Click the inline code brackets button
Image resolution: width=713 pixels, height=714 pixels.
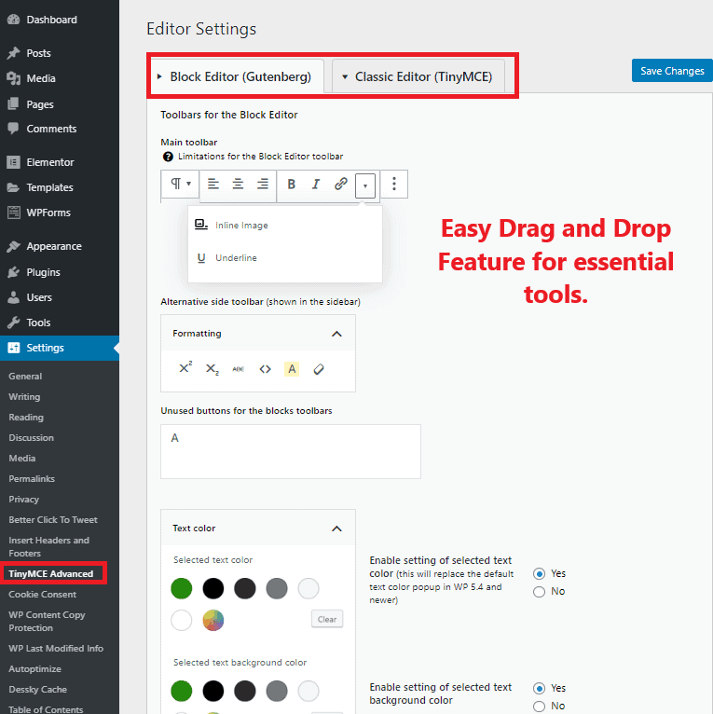[x=265, y=369]
